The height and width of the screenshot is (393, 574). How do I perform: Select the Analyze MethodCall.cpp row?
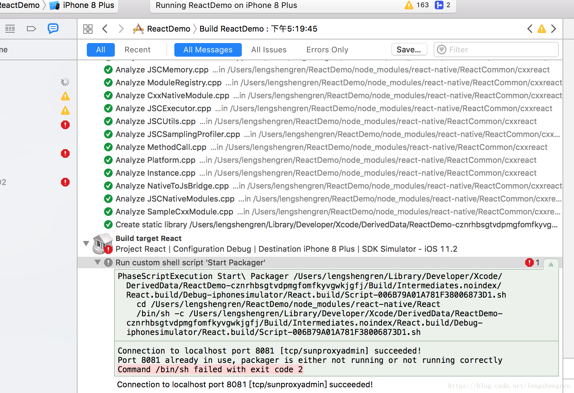coord(320,147)
